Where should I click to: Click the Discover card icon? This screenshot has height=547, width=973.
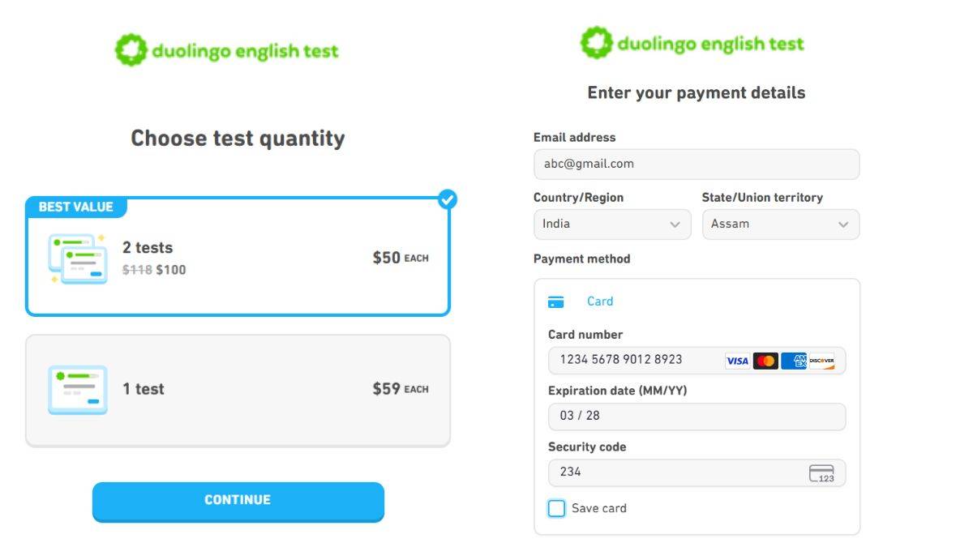click(x=823, y=360)
